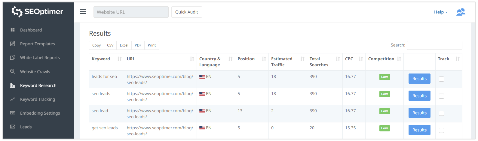478x141 pixels.
Task: Click the Leads envelope icon
Action: [x=13, y=127]
